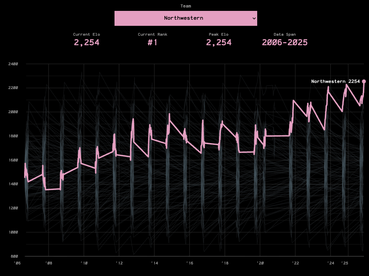Click the '16 x-axis label
Image resolution: width=369 pixels, height=276 pixels.
click(190, 263)
